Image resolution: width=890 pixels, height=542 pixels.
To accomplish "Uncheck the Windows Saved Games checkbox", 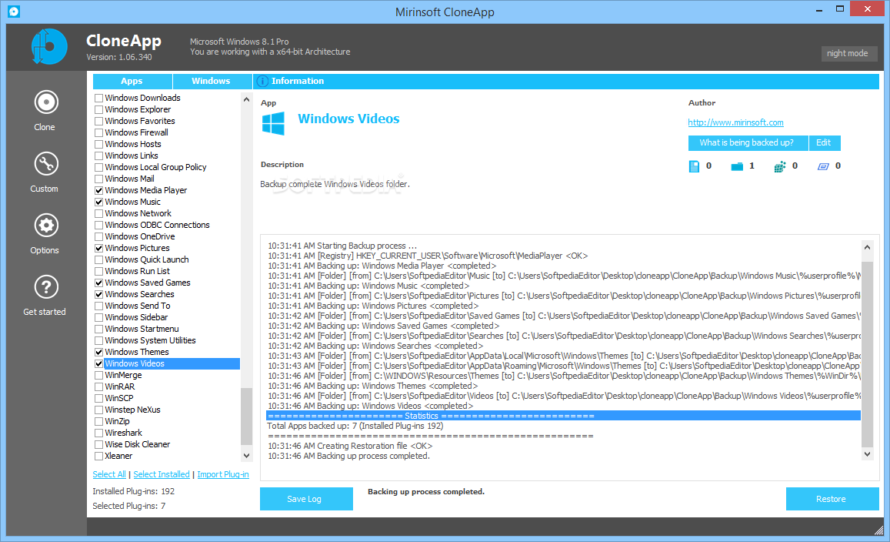I will [98, 283].
